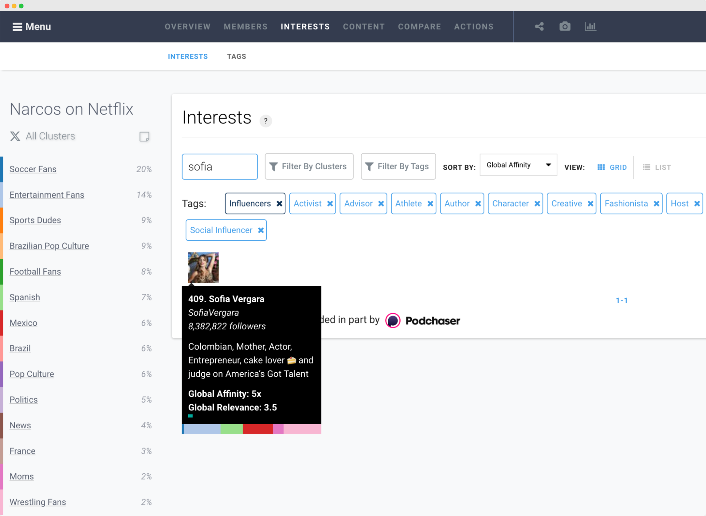Open the bar chart icon in top bar

coord(590,27)
